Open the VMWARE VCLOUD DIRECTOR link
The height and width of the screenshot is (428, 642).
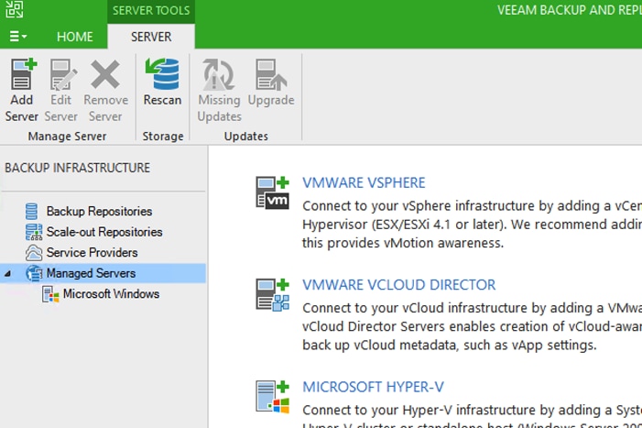click(398, 285)
